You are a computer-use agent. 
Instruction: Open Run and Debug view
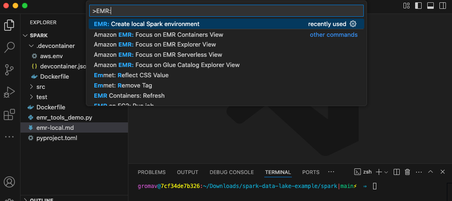click(x=9, y=92)
